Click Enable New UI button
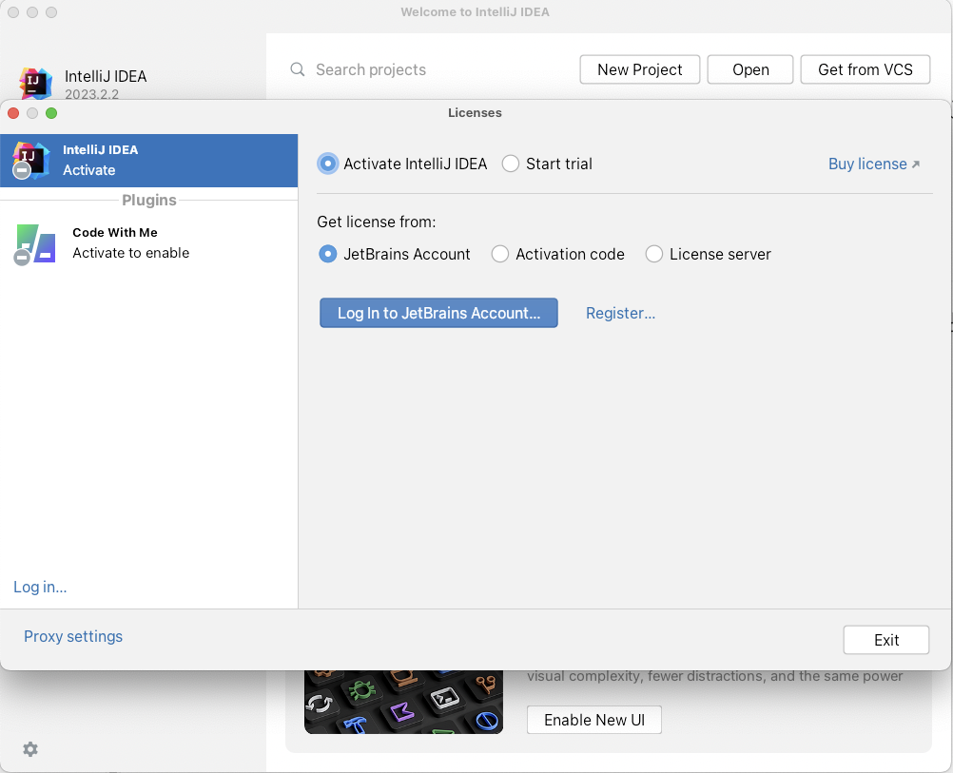The width and height of the screenshot is (953, 773). [x=594, y=720]
